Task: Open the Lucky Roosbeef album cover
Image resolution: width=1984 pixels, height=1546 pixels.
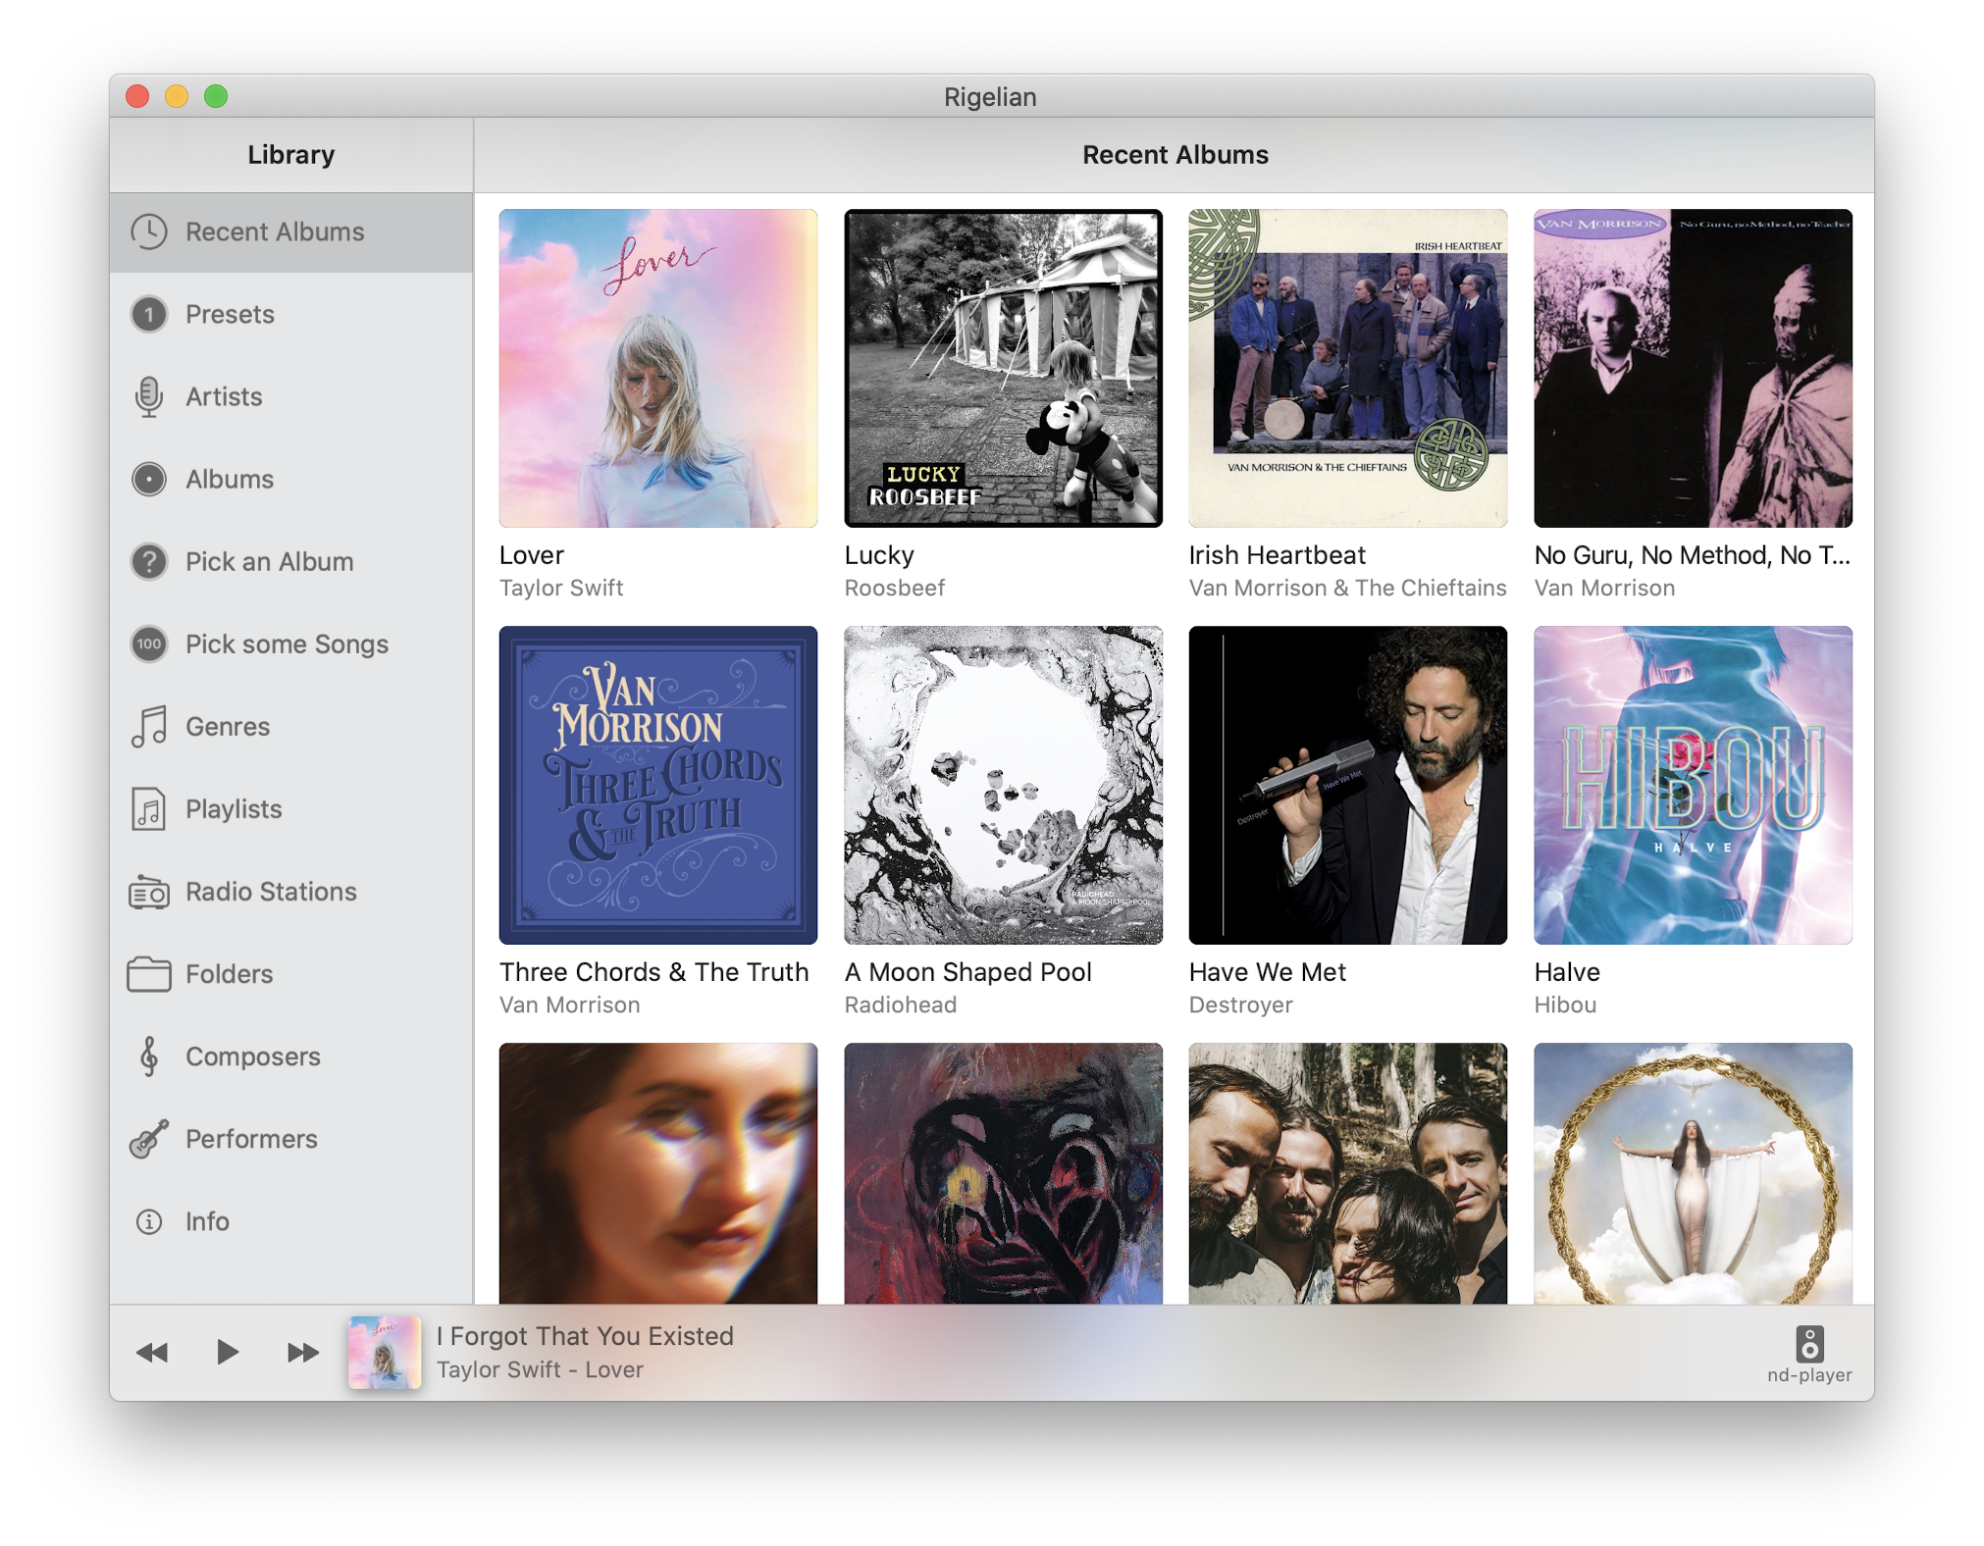Action: pos(1003,368)
